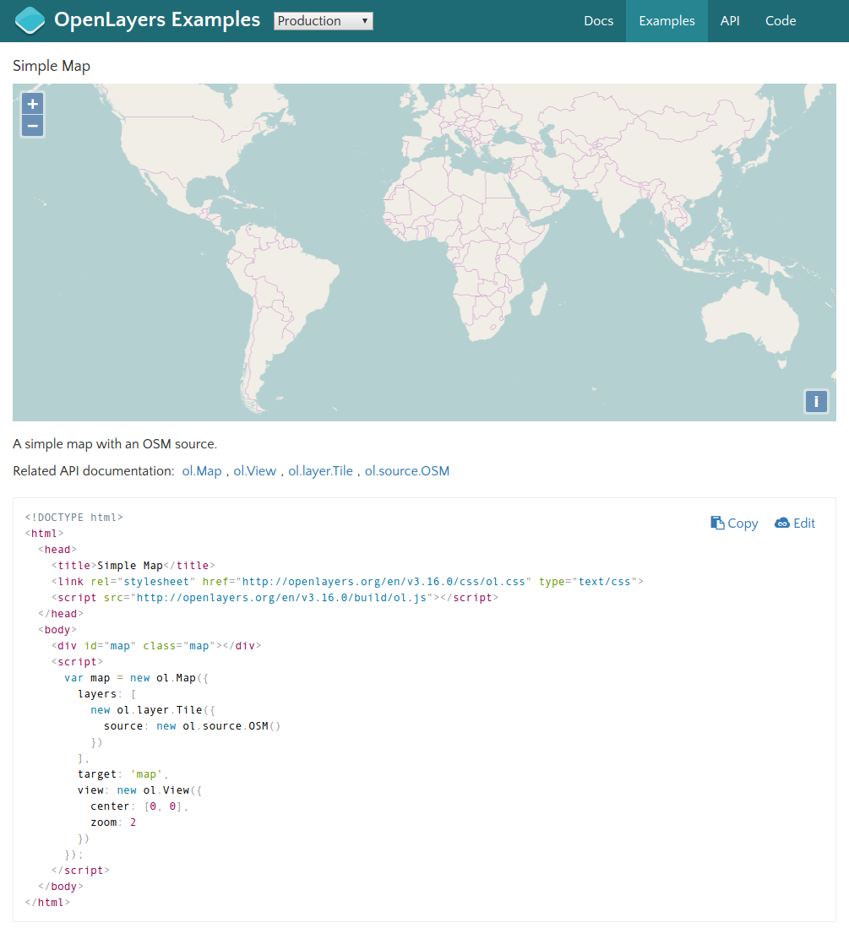The width and height of the screenshot is (849, 928).
Task: Go to the API page
Action: pos(730,21)
